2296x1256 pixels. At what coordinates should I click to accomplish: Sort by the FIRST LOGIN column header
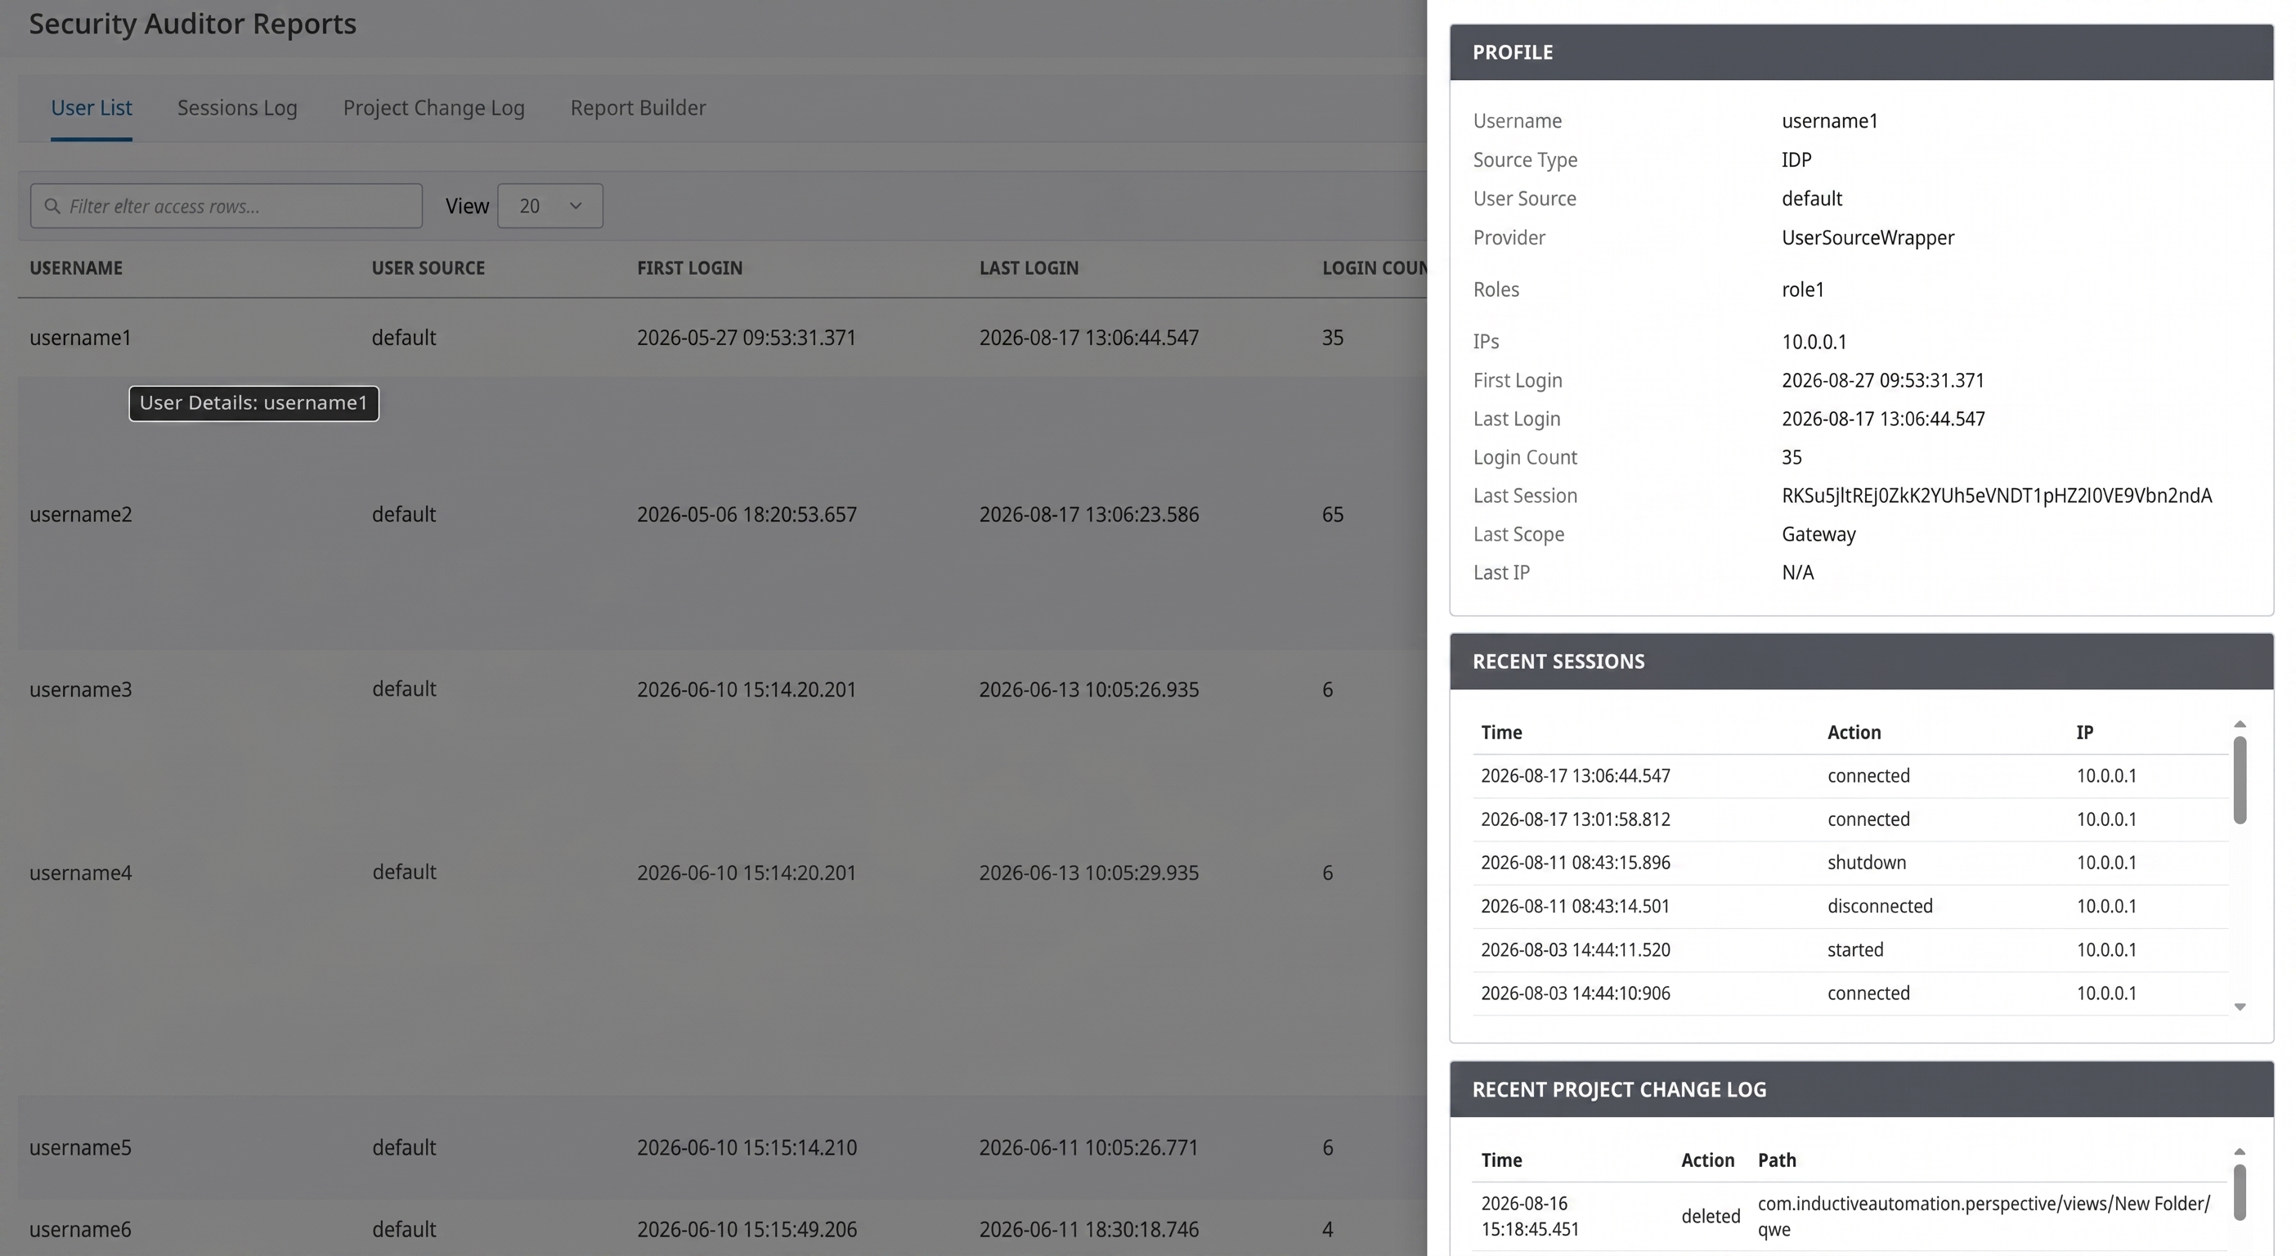[x=690, y=267]
